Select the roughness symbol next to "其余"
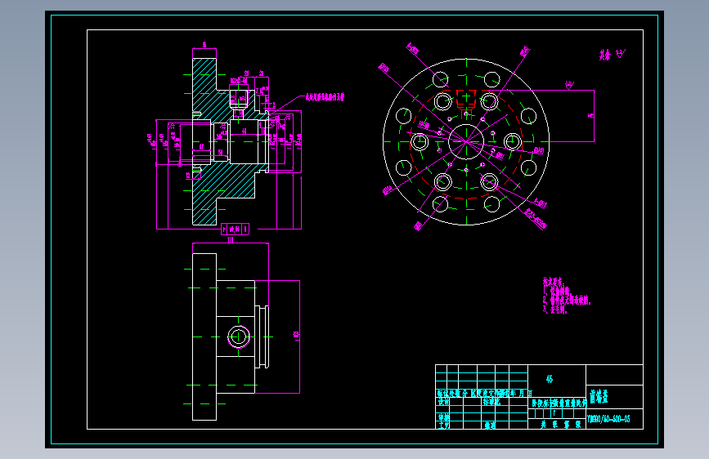The image size is (709, 459). pyautogui.click(x=621, y=53)
